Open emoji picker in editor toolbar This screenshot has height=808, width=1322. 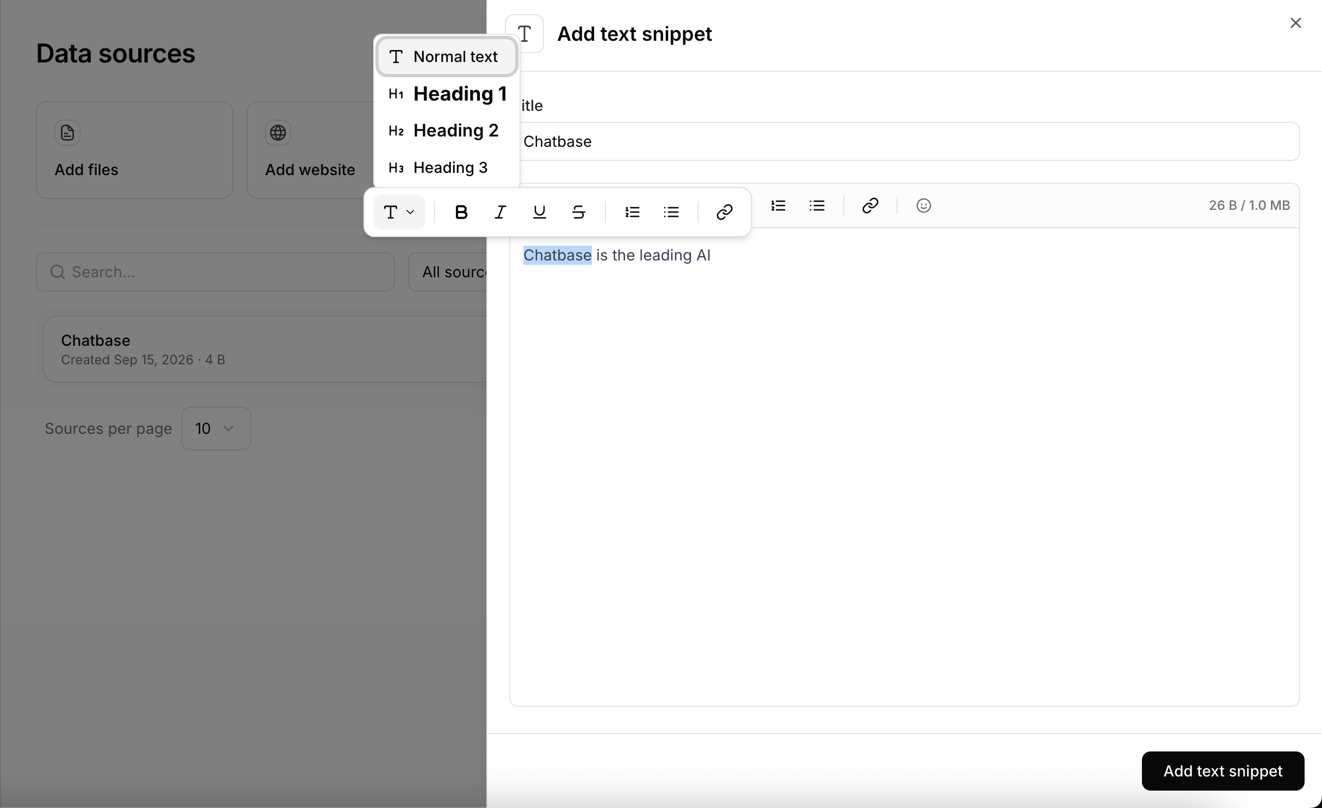pos(924,206)
